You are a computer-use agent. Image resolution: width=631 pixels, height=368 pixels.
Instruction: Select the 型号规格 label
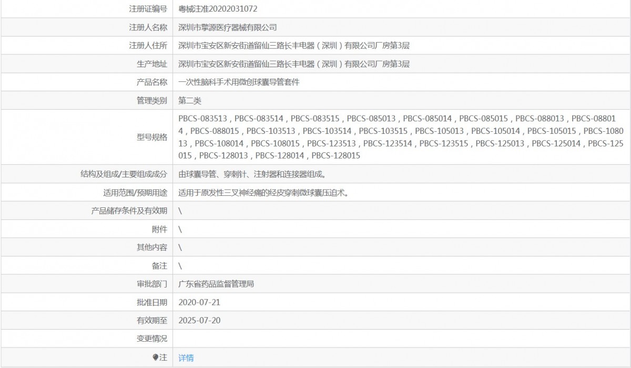pyautogui.click(x=152, y=137)
